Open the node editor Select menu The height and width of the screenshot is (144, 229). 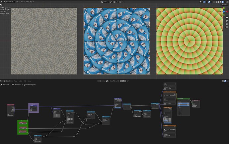(21, 81)
